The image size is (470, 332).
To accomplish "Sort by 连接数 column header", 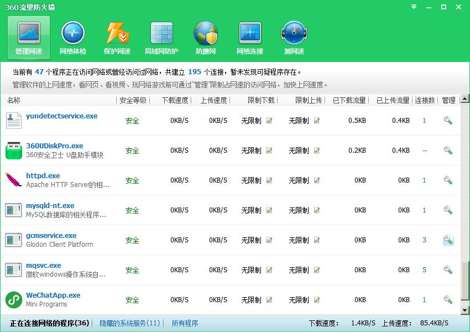I will [x=425, y=100].
